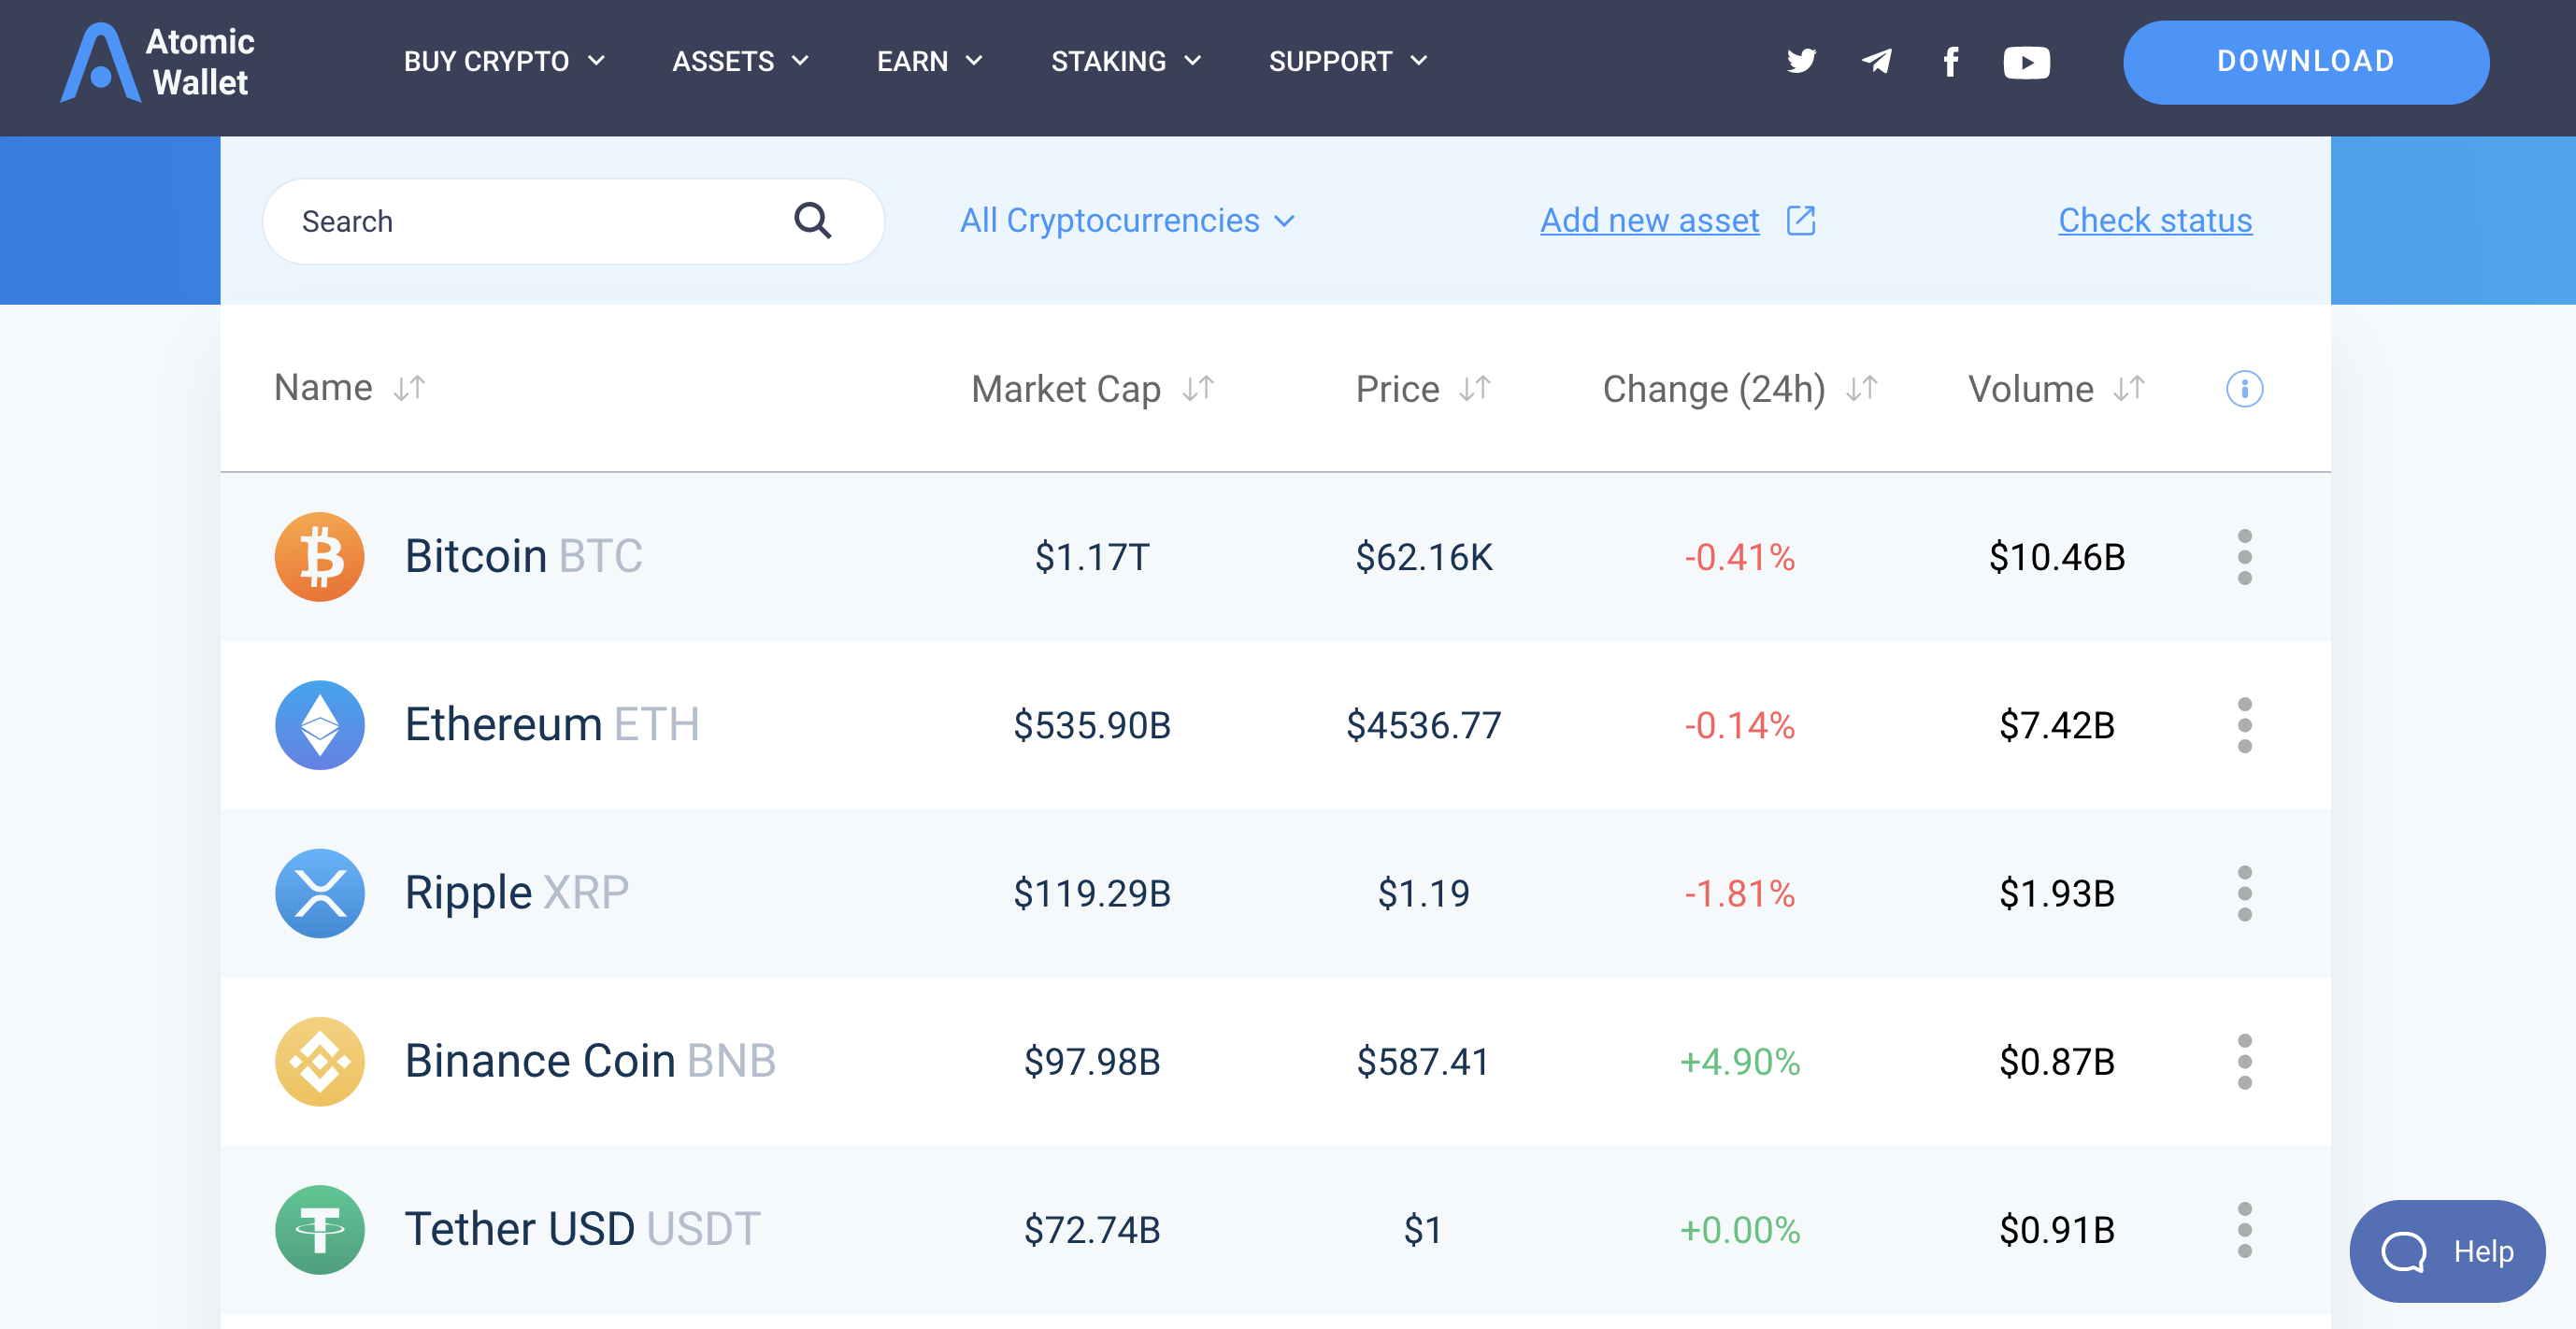This screenshot has width=2576, height=1329.
Task: Expand the SUPPORT menu
Action: point(1348,61)
